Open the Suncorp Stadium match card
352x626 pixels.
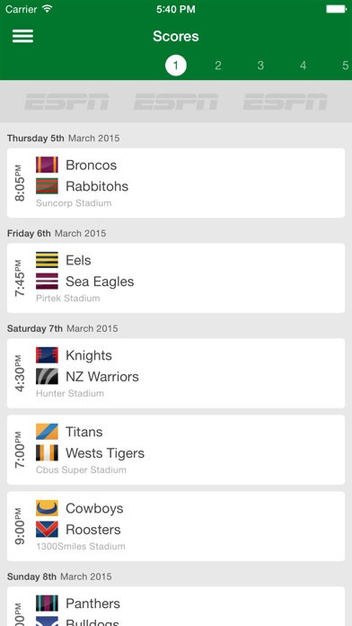coord(176,183)
